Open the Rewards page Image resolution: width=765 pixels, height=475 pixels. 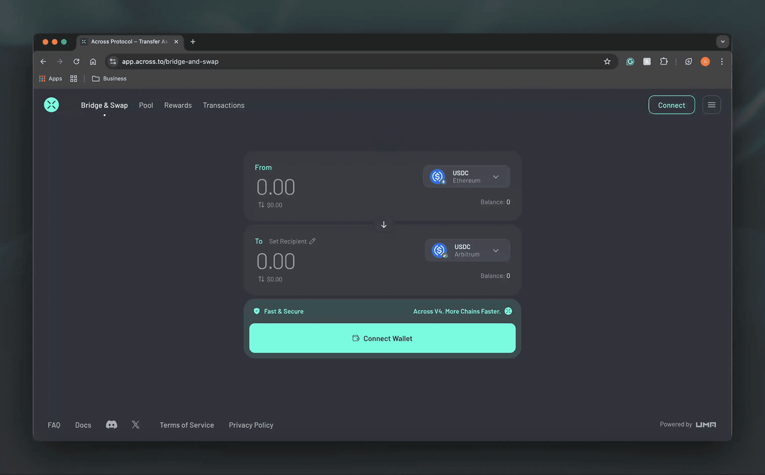tap(177, 105)
